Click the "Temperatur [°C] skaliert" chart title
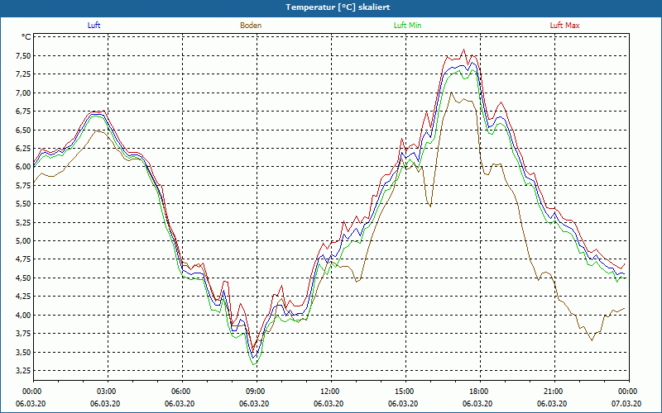This screenshot has width=662, height=413. coord(331,7)
